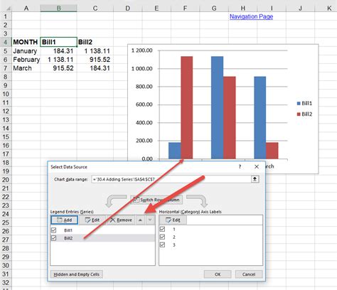337x290 pixels.
Task: Click the Chart data range field
Action: pyautogui.click(x=171, y=179)
